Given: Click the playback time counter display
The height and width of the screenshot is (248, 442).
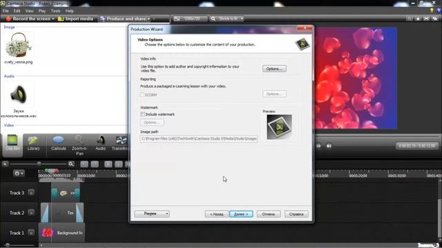Looking at the screenshot, I should pyautogui.click(x=417, y=145).
